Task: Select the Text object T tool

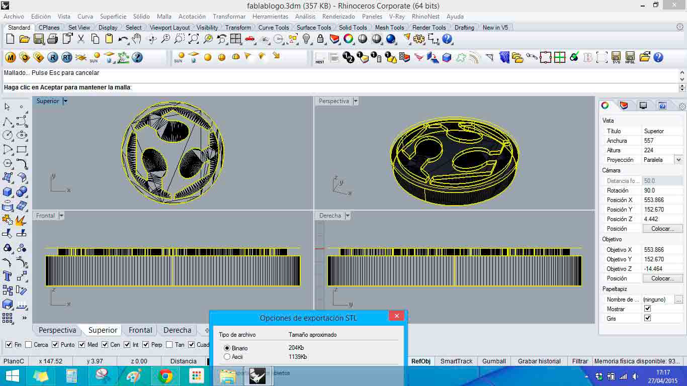Action: (8, 276)
